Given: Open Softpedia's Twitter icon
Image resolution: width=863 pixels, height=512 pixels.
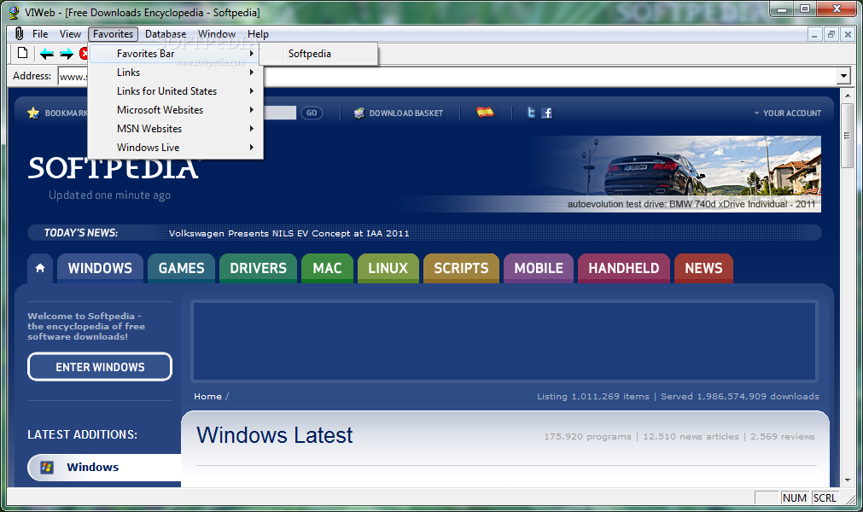Looking at the screenshot, I should 531,112.
